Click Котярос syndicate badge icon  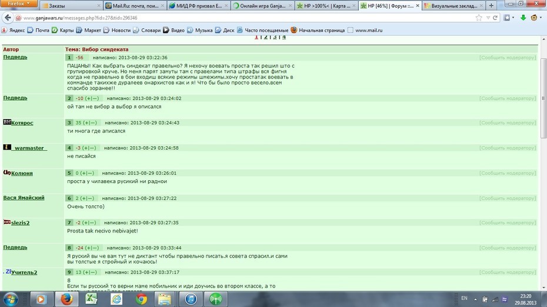7,122
